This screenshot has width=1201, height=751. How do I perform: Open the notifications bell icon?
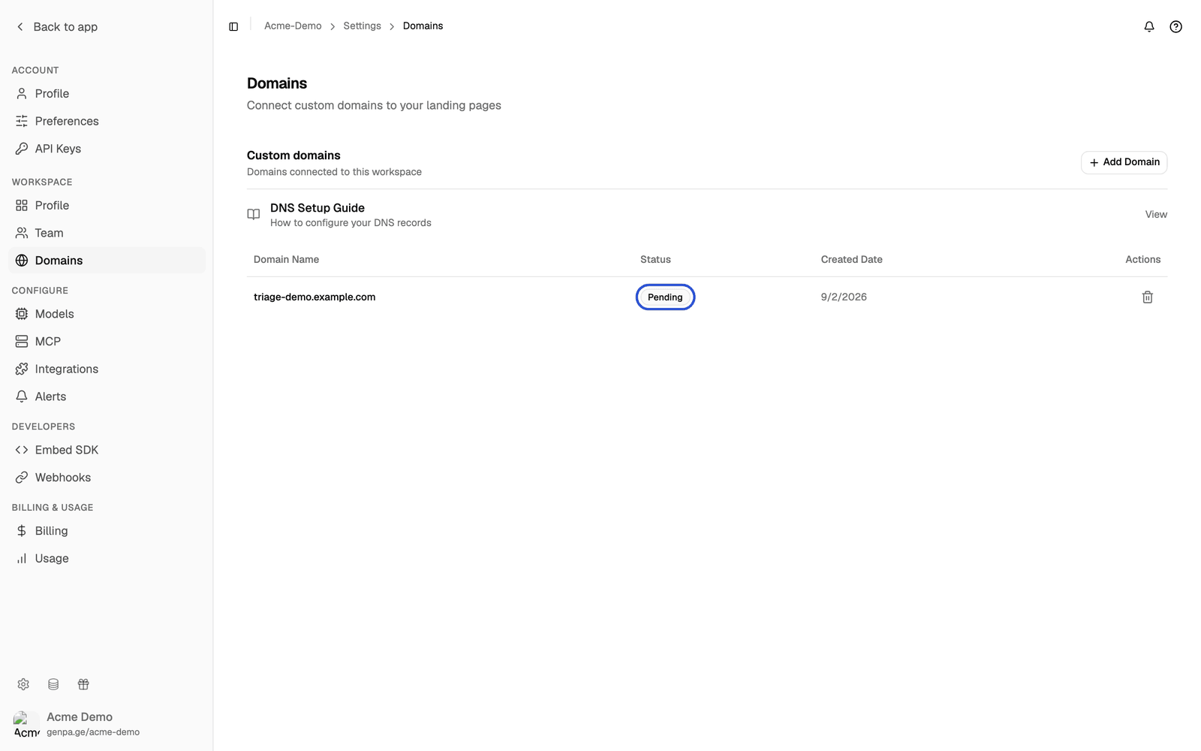click(x=1148, y=26)
